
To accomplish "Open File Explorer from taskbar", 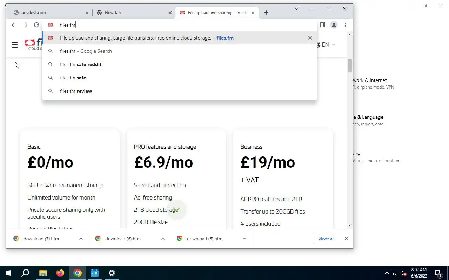I will point(43,273).
